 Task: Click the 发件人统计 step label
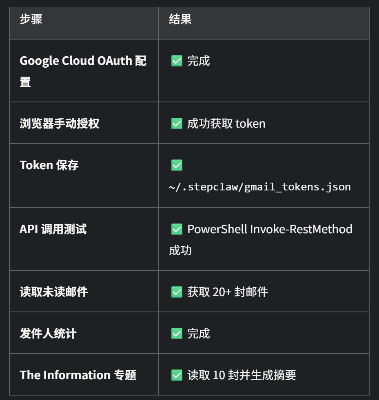coord(48,334)
